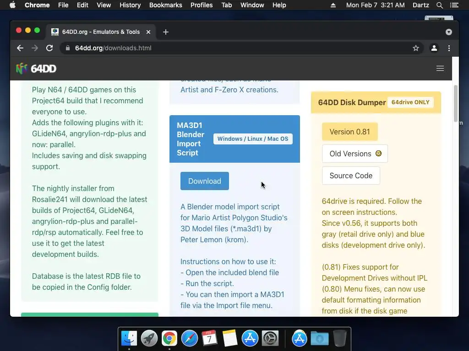469x351 pixels.
Task: Open the Window menu
Action: click(252, 5)
